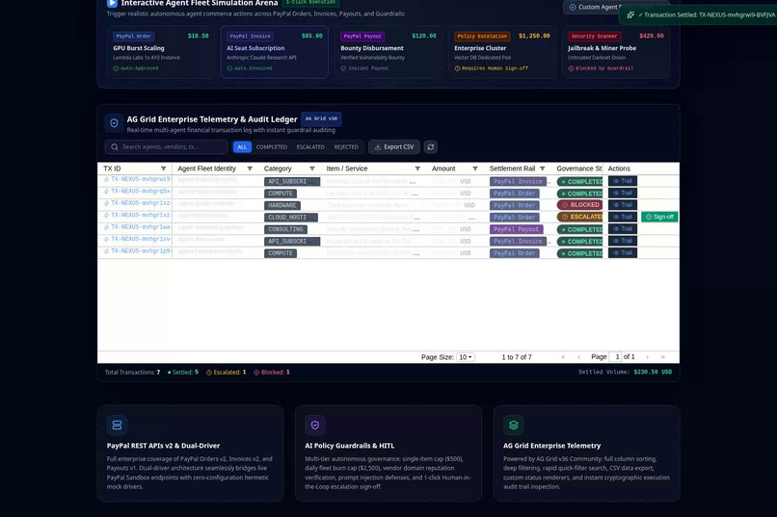Open the Trail for the TX-NEXUS-mvhgr1sv row

tap(623, 241)
